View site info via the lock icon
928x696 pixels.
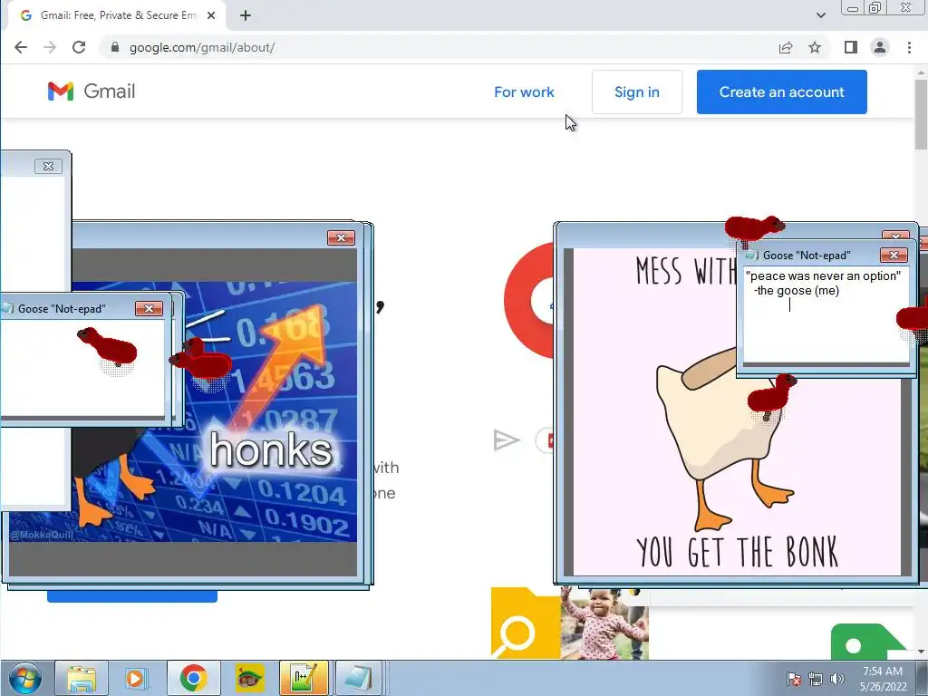pos(115,47)
